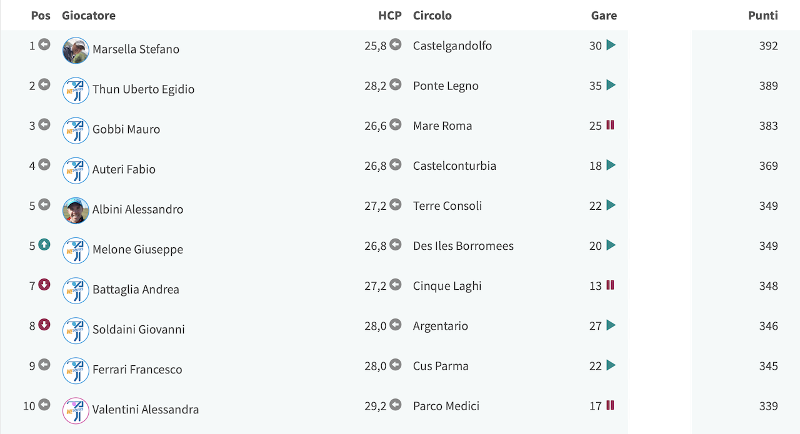Toggle the pause icon next to 13 gare
This screenshot has height=434, width=800.
611,285
